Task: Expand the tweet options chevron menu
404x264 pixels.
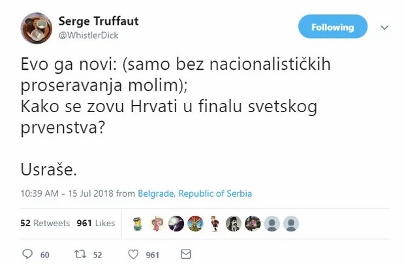Action: [384, 27]
